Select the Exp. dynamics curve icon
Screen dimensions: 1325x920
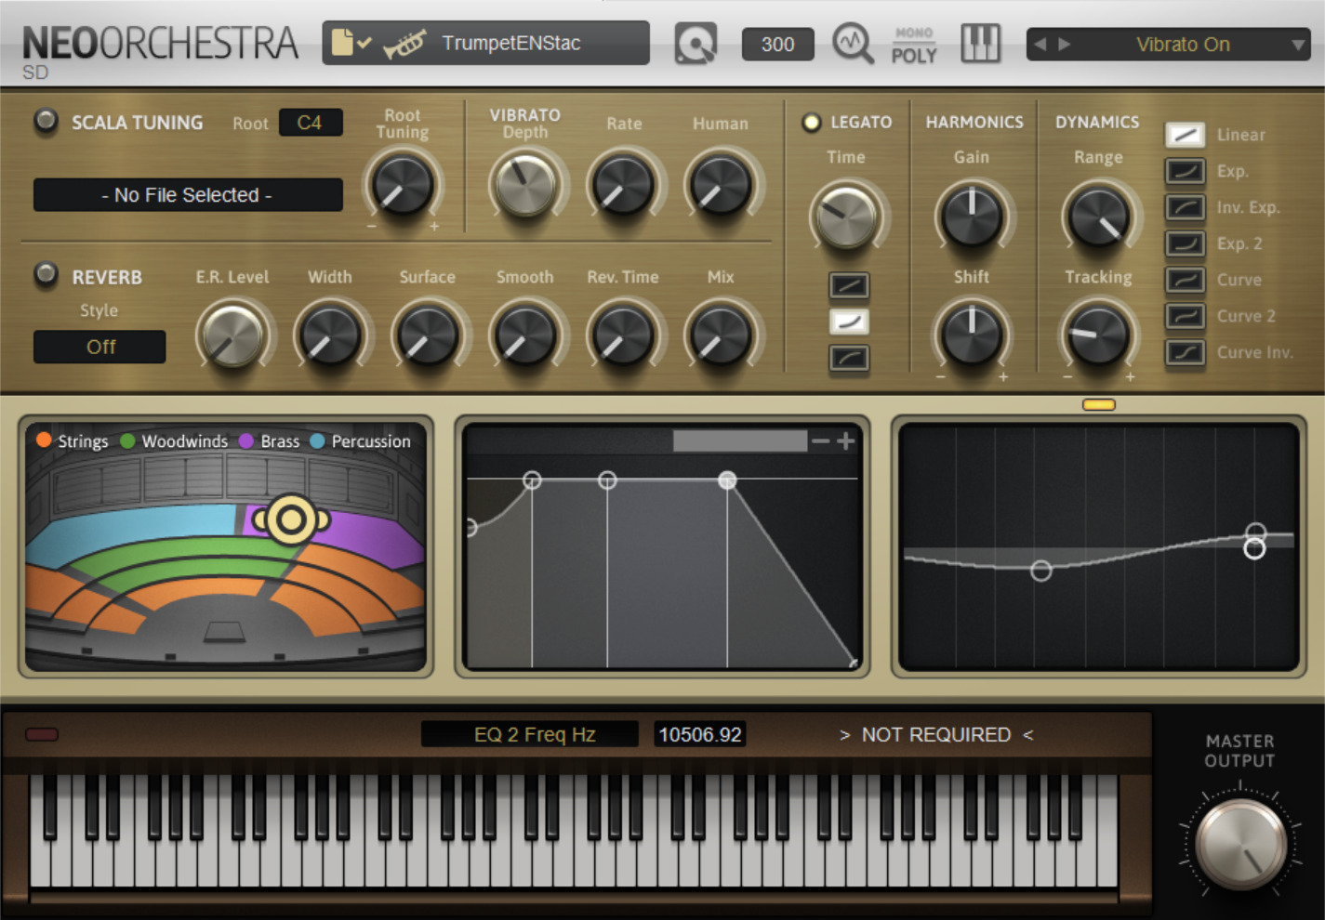tap(1185, 171)
